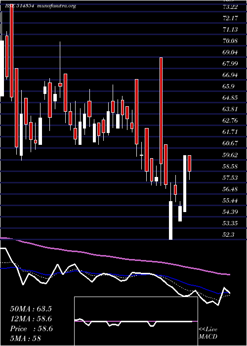Click the 63.81 price axis label
The image size is (247, 346).
(231, 109)
